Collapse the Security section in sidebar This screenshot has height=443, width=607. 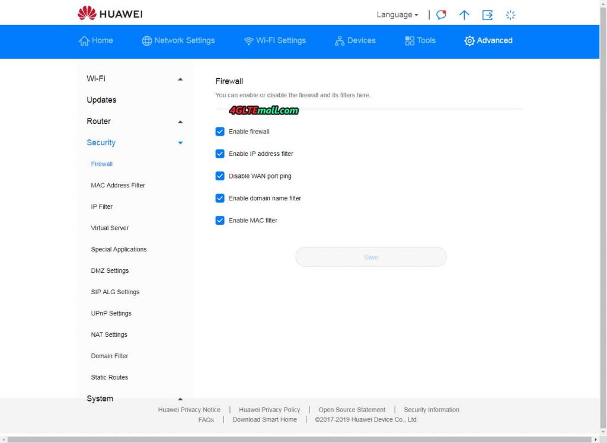click(180, 142)
